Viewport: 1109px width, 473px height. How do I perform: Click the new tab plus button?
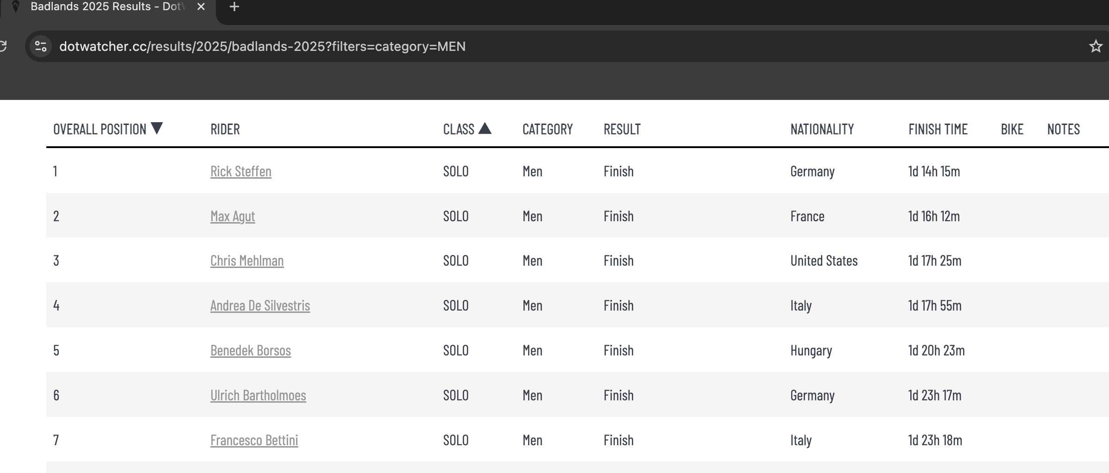pos(234,7)
